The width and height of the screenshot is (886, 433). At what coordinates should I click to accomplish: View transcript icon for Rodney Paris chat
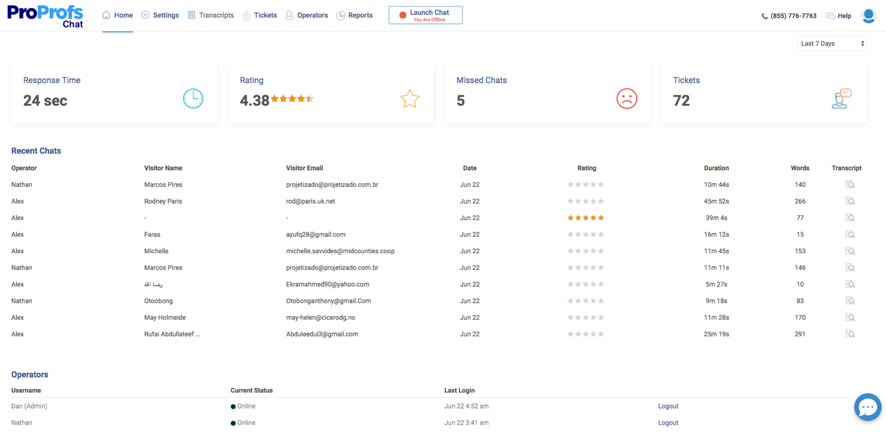pos(850,201)
